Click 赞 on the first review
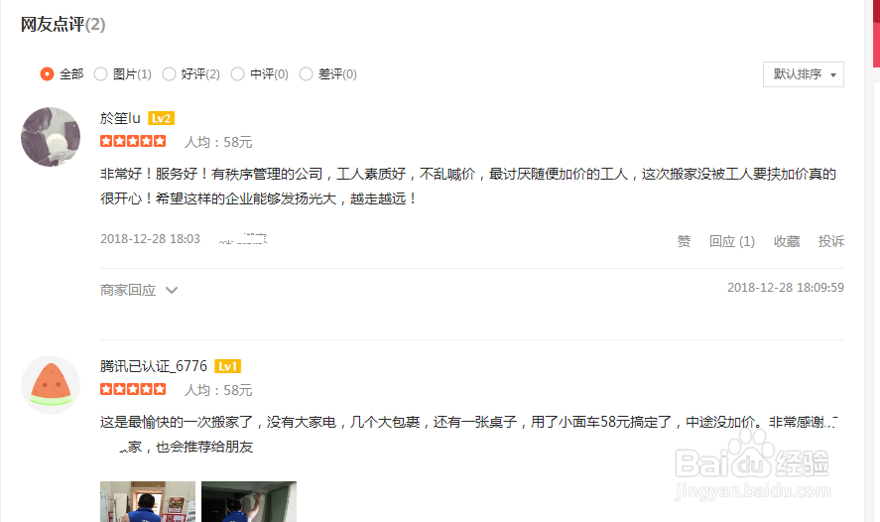This screenshot has width=880, height=522. (684, 241)
